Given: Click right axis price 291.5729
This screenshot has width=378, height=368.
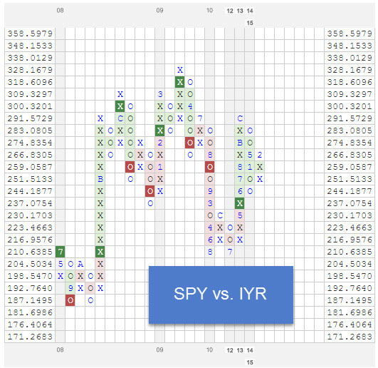Looking at the screenshot, I should tap(350, 118).
